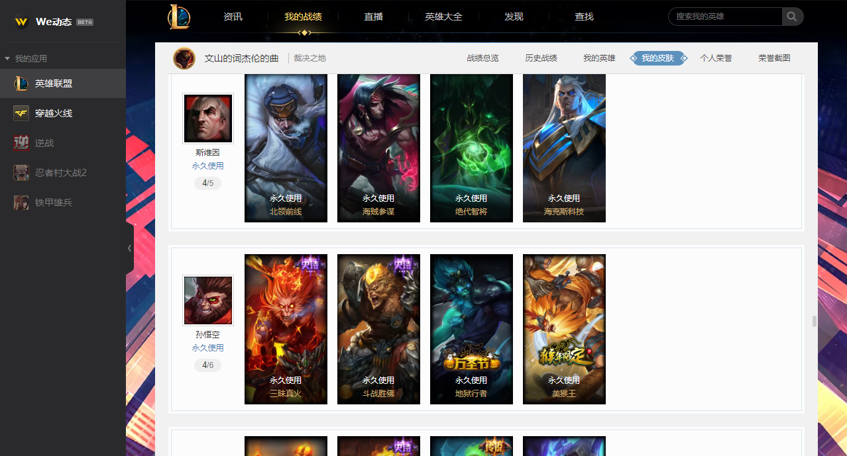Switch to the 个人荣誉 tab

pyautogui.click(x=716, y=58)
